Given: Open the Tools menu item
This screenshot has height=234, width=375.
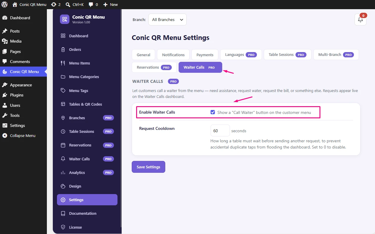Looking at the screenshot, I should [x=23, y=115].
